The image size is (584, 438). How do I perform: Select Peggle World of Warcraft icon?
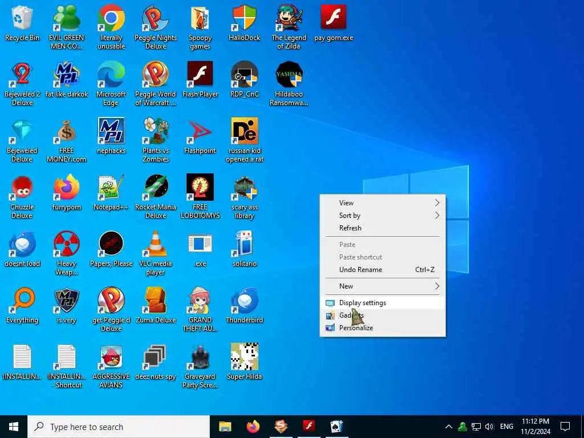tap(155, 84)
